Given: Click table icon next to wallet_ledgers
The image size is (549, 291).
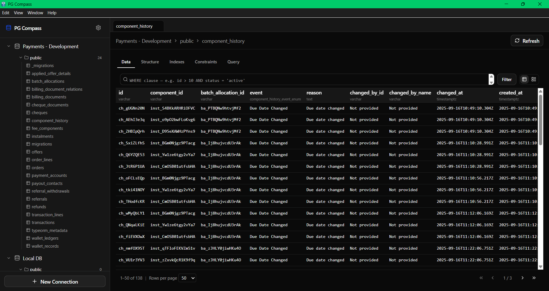Looking at the screenshot, I should coord(28,238).
